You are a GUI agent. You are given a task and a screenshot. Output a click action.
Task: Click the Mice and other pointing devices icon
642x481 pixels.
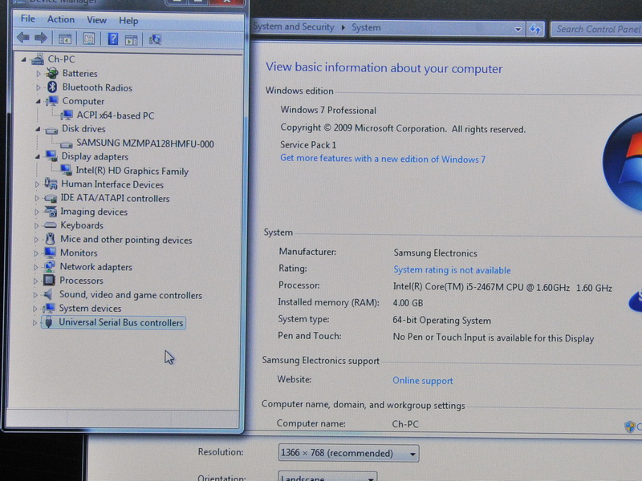click(x=50, y=239)
